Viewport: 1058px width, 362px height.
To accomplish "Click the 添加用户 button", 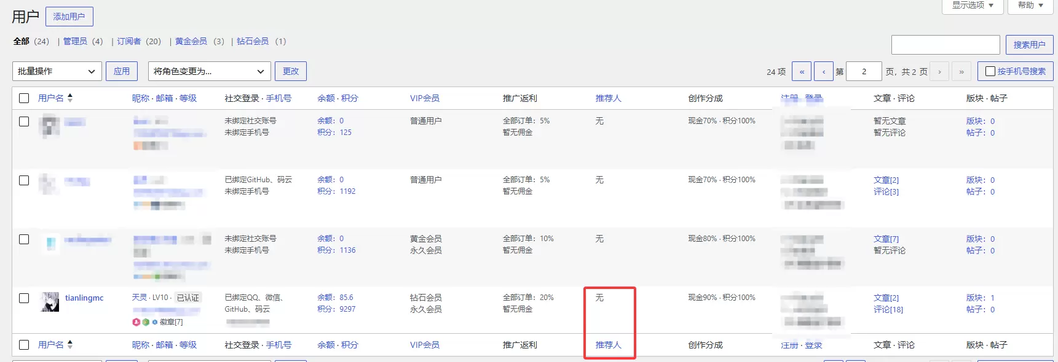I will (69, 17).
